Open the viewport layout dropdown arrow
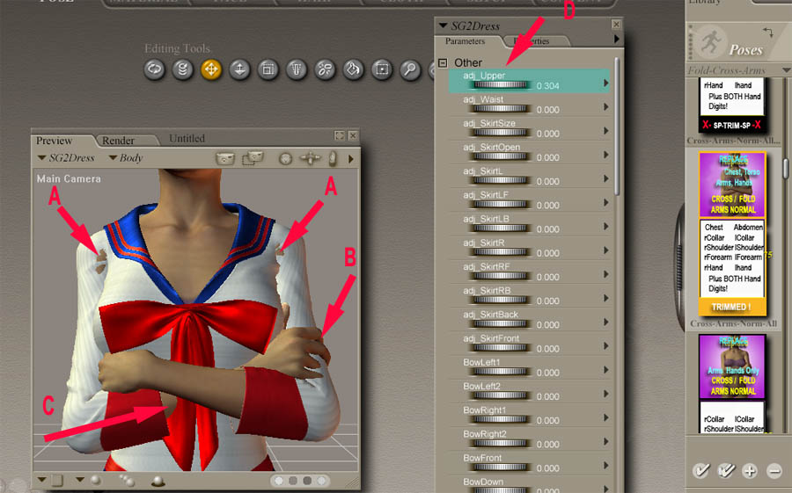792x493 pixels. pyautogui.click(x=42, y=479)
